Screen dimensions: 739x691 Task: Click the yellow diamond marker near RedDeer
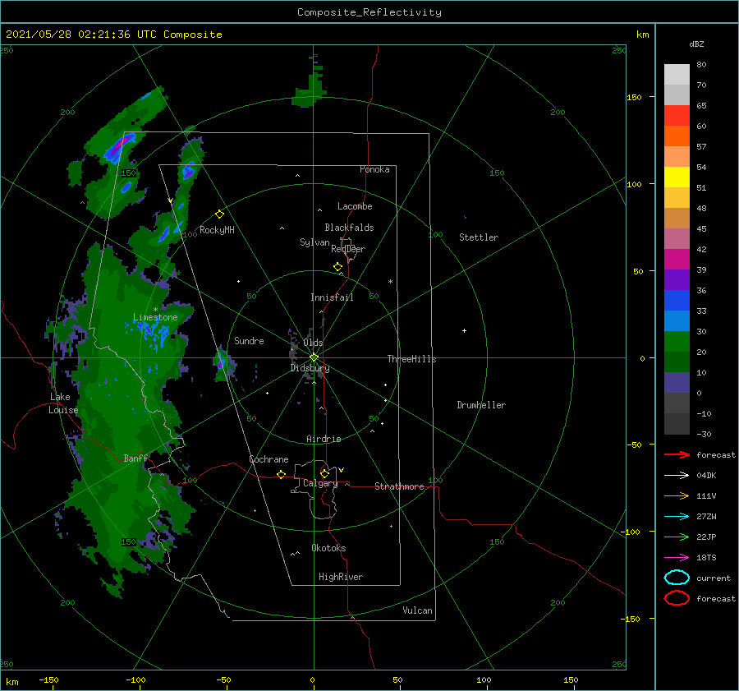(x=338, y=267)
